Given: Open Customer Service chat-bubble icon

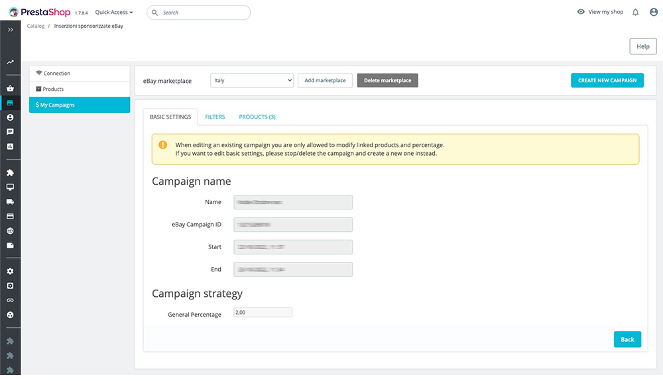Looking at the screenshot, I should (10, 132).
